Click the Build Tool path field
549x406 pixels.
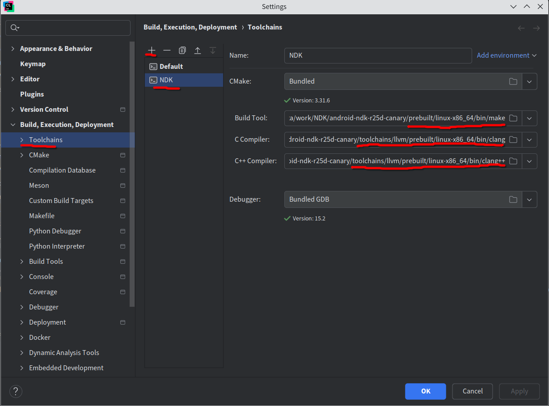tap(396, 118)
